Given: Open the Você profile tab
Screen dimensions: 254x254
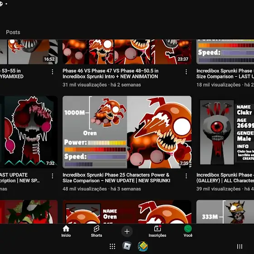Looking at the screenshot, I should click(188, 231).
